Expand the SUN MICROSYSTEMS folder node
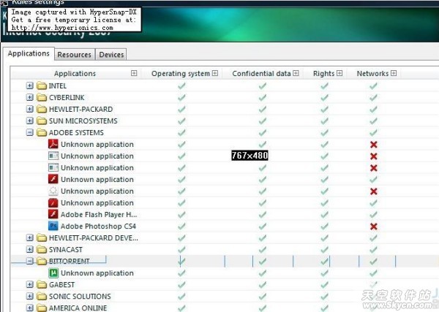 click(30, 121)
